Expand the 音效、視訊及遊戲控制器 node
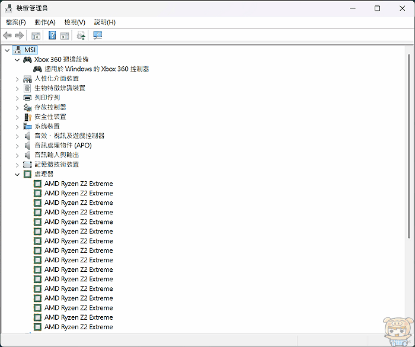 (17, 136)
